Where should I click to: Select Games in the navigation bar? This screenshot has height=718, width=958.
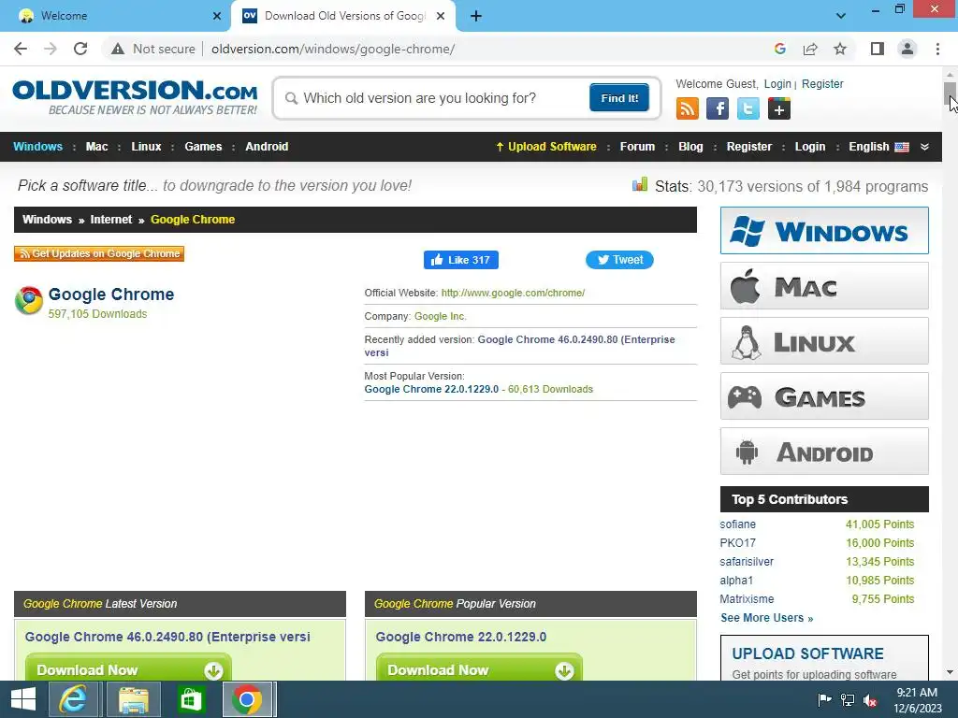tap(203, 147)
